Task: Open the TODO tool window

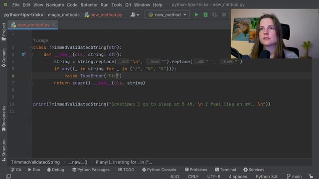Action: [126, 170]
